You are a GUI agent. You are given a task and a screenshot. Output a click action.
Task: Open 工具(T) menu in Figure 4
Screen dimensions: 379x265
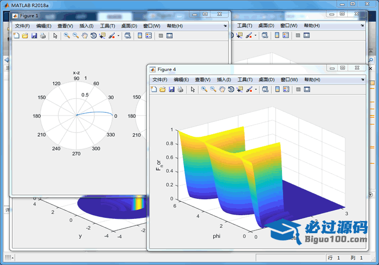[245, 79]
